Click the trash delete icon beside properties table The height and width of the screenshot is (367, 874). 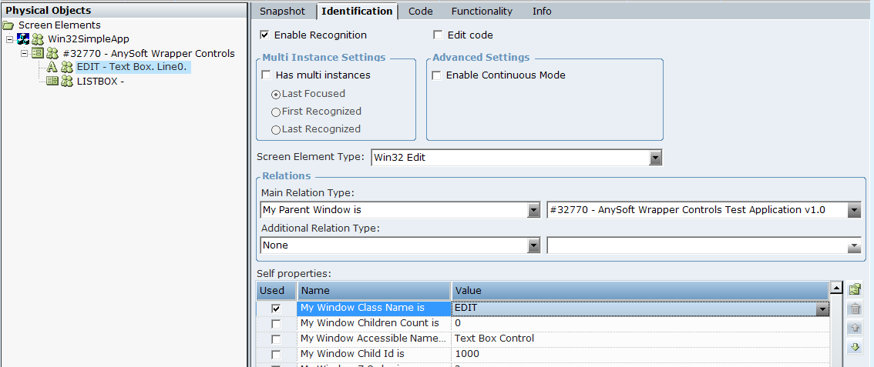pos(855,309)
